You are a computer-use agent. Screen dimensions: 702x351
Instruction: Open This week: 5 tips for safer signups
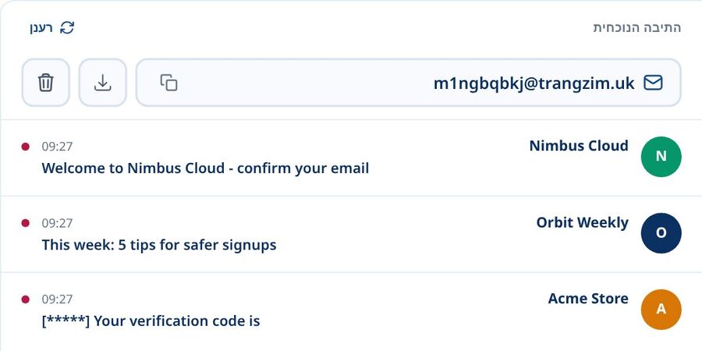pyautogui.click(x=159, y=245)
